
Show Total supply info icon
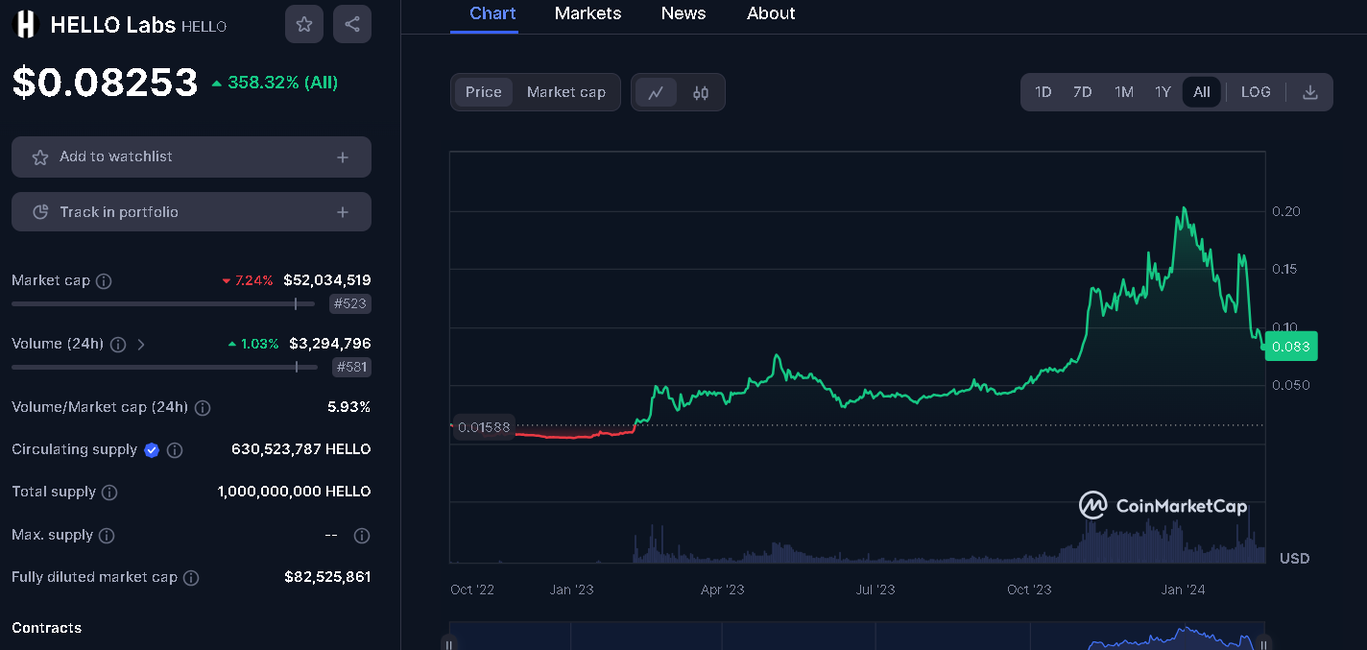click(x=109, y=493)
